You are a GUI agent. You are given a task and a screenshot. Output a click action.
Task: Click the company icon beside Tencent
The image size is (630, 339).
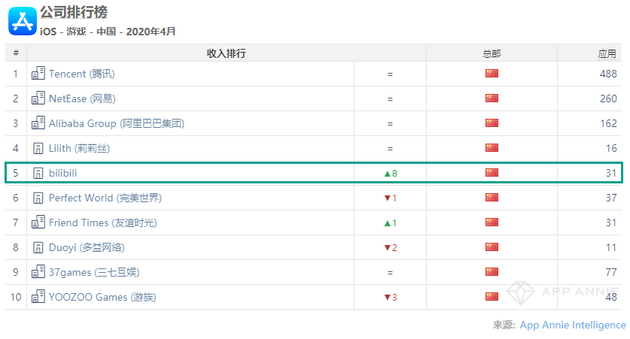tap(38, 74)
